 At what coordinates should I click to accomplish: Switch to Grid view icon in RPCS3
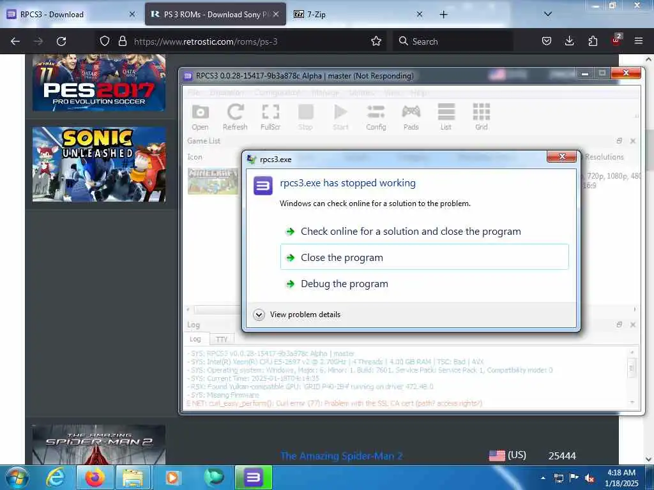[x=482, y=117]
